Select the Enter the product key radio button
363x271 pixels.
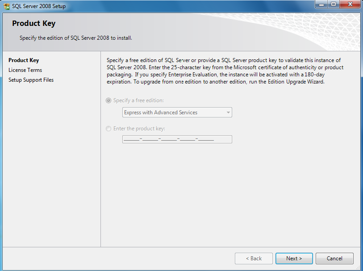click(108, 129)
